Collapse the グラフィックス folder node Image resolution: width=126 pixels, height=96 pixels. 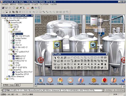point(9,32)
